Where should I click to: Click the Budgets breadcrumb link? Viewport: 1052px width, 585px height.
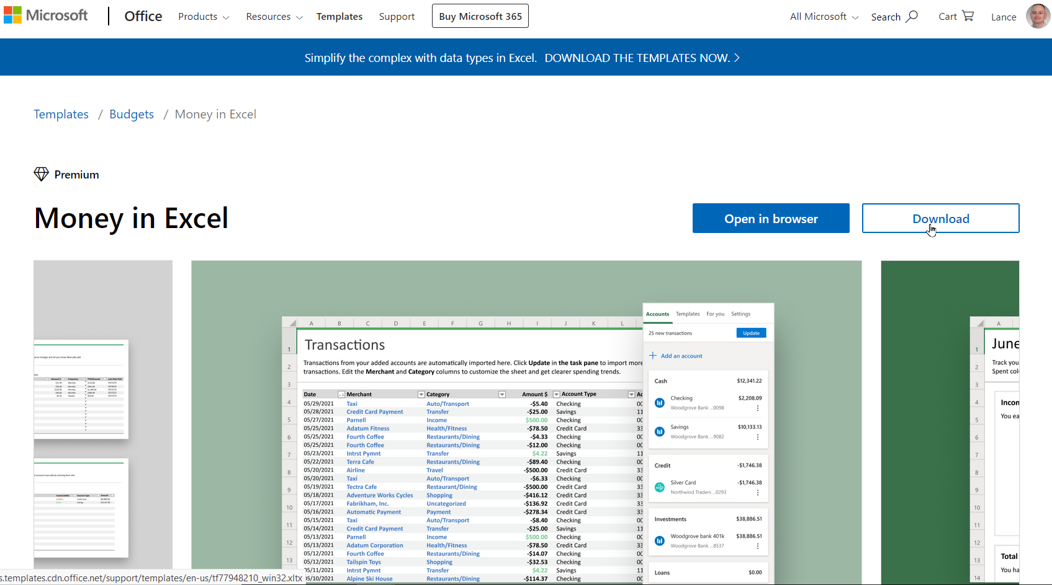(x=132, y=114)
